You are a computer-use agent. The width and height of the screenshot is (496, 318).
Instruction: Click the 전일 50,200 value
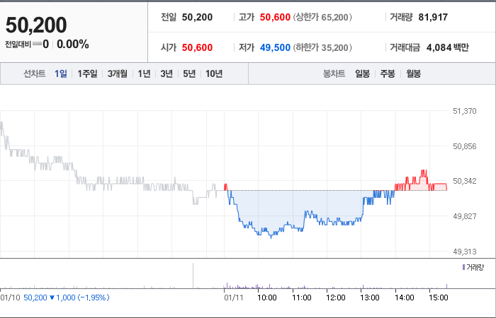tap(197, 17)
